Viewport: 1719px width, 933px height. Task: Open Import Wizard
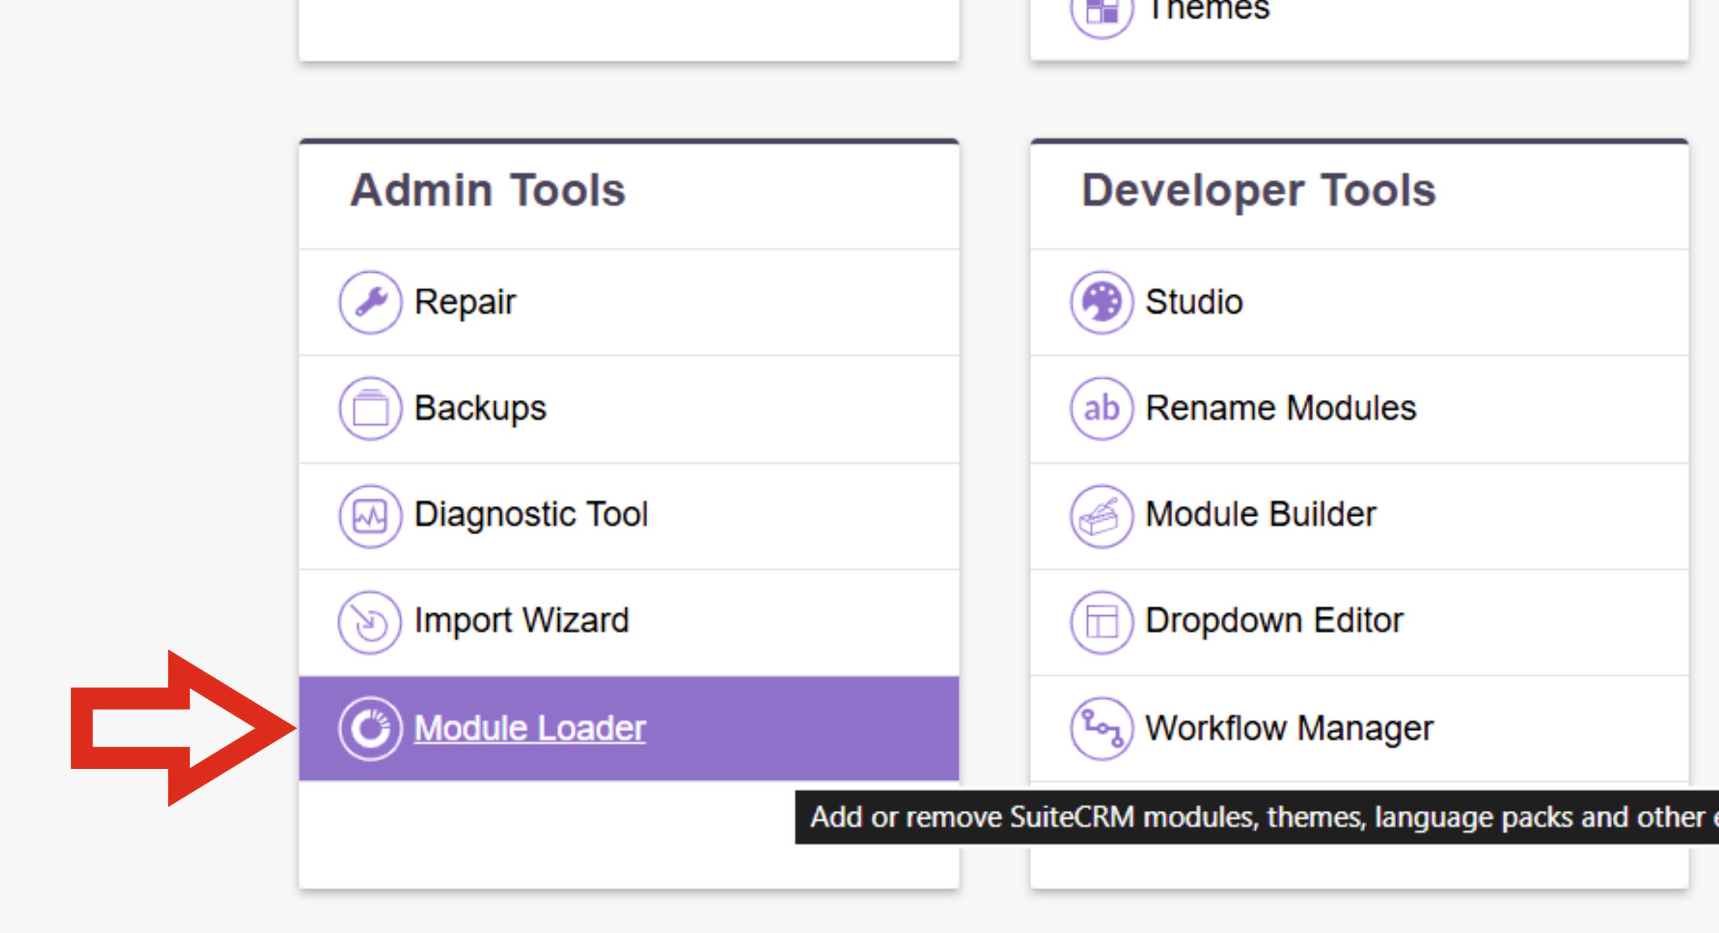pos(522,620)
